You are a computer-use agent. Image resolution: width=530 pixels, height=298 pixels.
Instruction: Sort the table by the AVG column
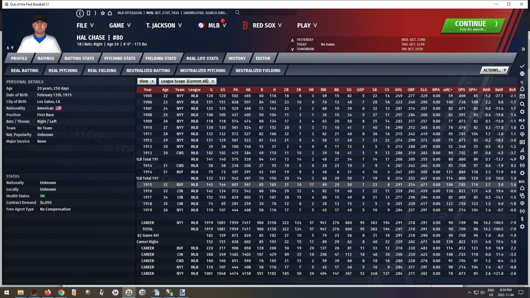click(x=398, y=89)
